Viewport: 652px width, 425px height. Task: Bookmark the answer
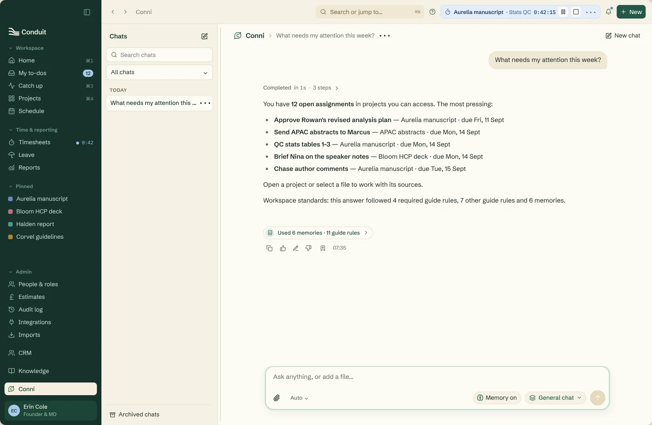(x=323, y=248)
